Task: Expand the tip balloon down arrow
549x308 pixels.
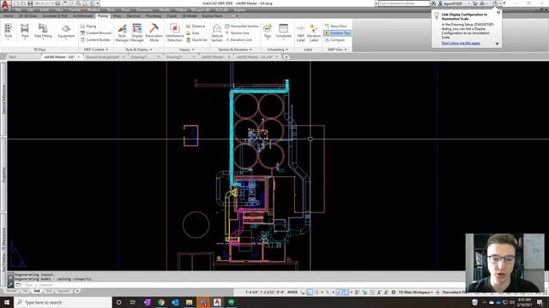Action: tap(498, 44)
